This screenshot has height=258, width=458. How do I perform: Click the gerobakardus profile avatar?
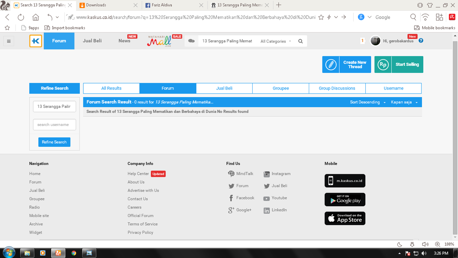point(375,41)
